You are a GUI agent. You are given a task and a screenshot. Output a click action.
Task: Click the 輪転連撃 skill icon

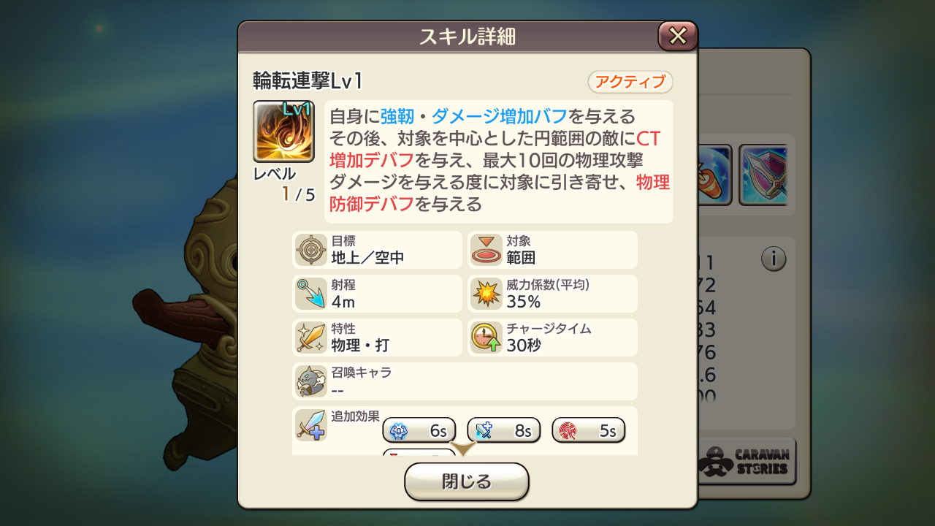[x=283, y=131]
